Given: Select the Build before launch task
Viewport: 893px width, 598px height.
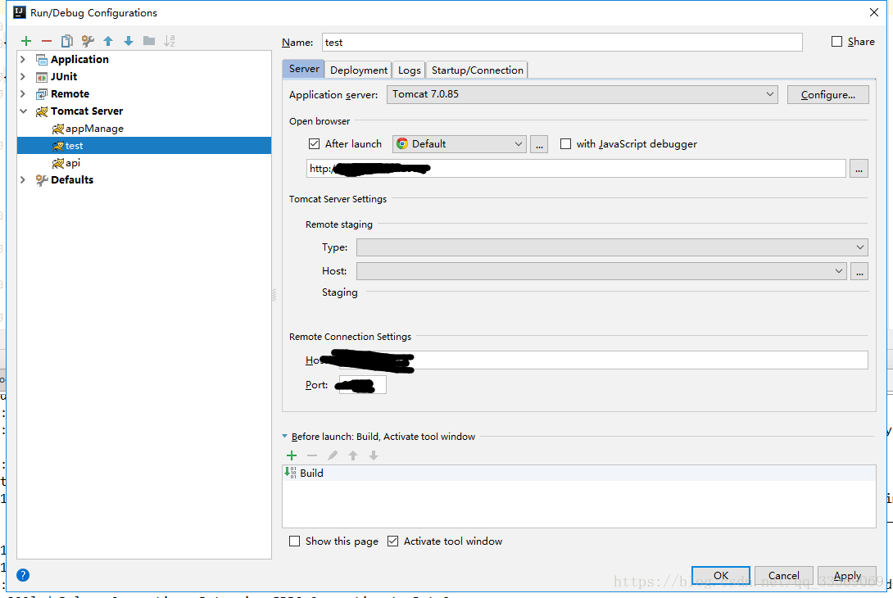Looking at the screenshot, I should click(578, 473).
